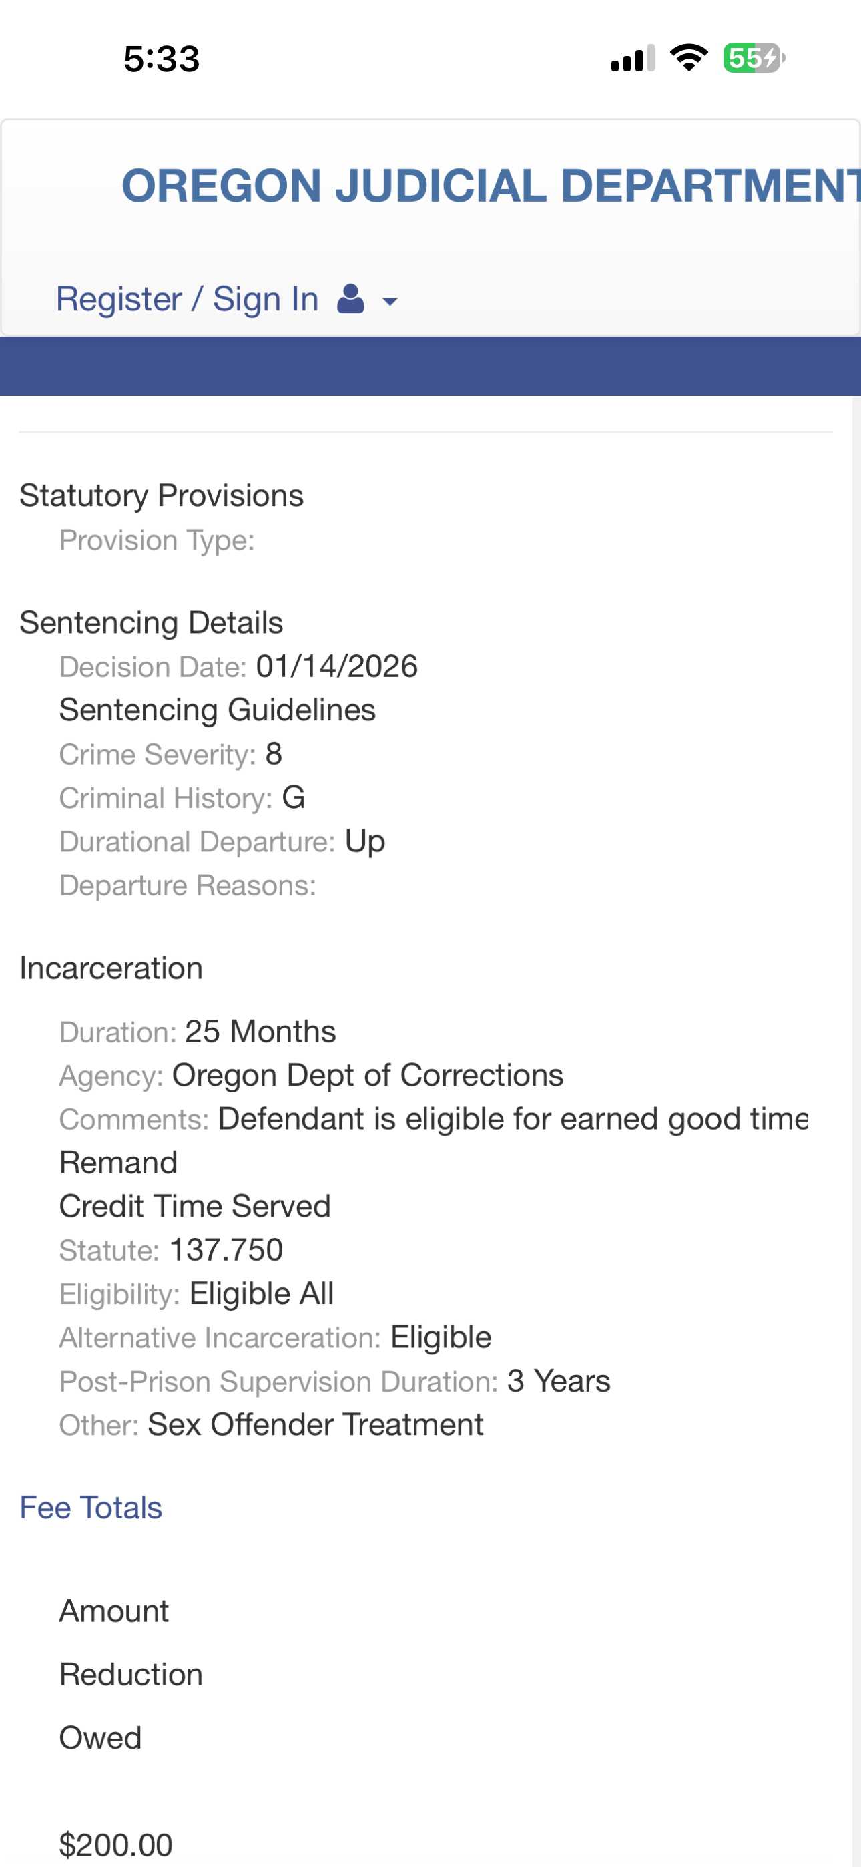Tap the cellular signal strength icon
Image resolution: width=861 pixels, height=1867 pixels.
[633, 58]
